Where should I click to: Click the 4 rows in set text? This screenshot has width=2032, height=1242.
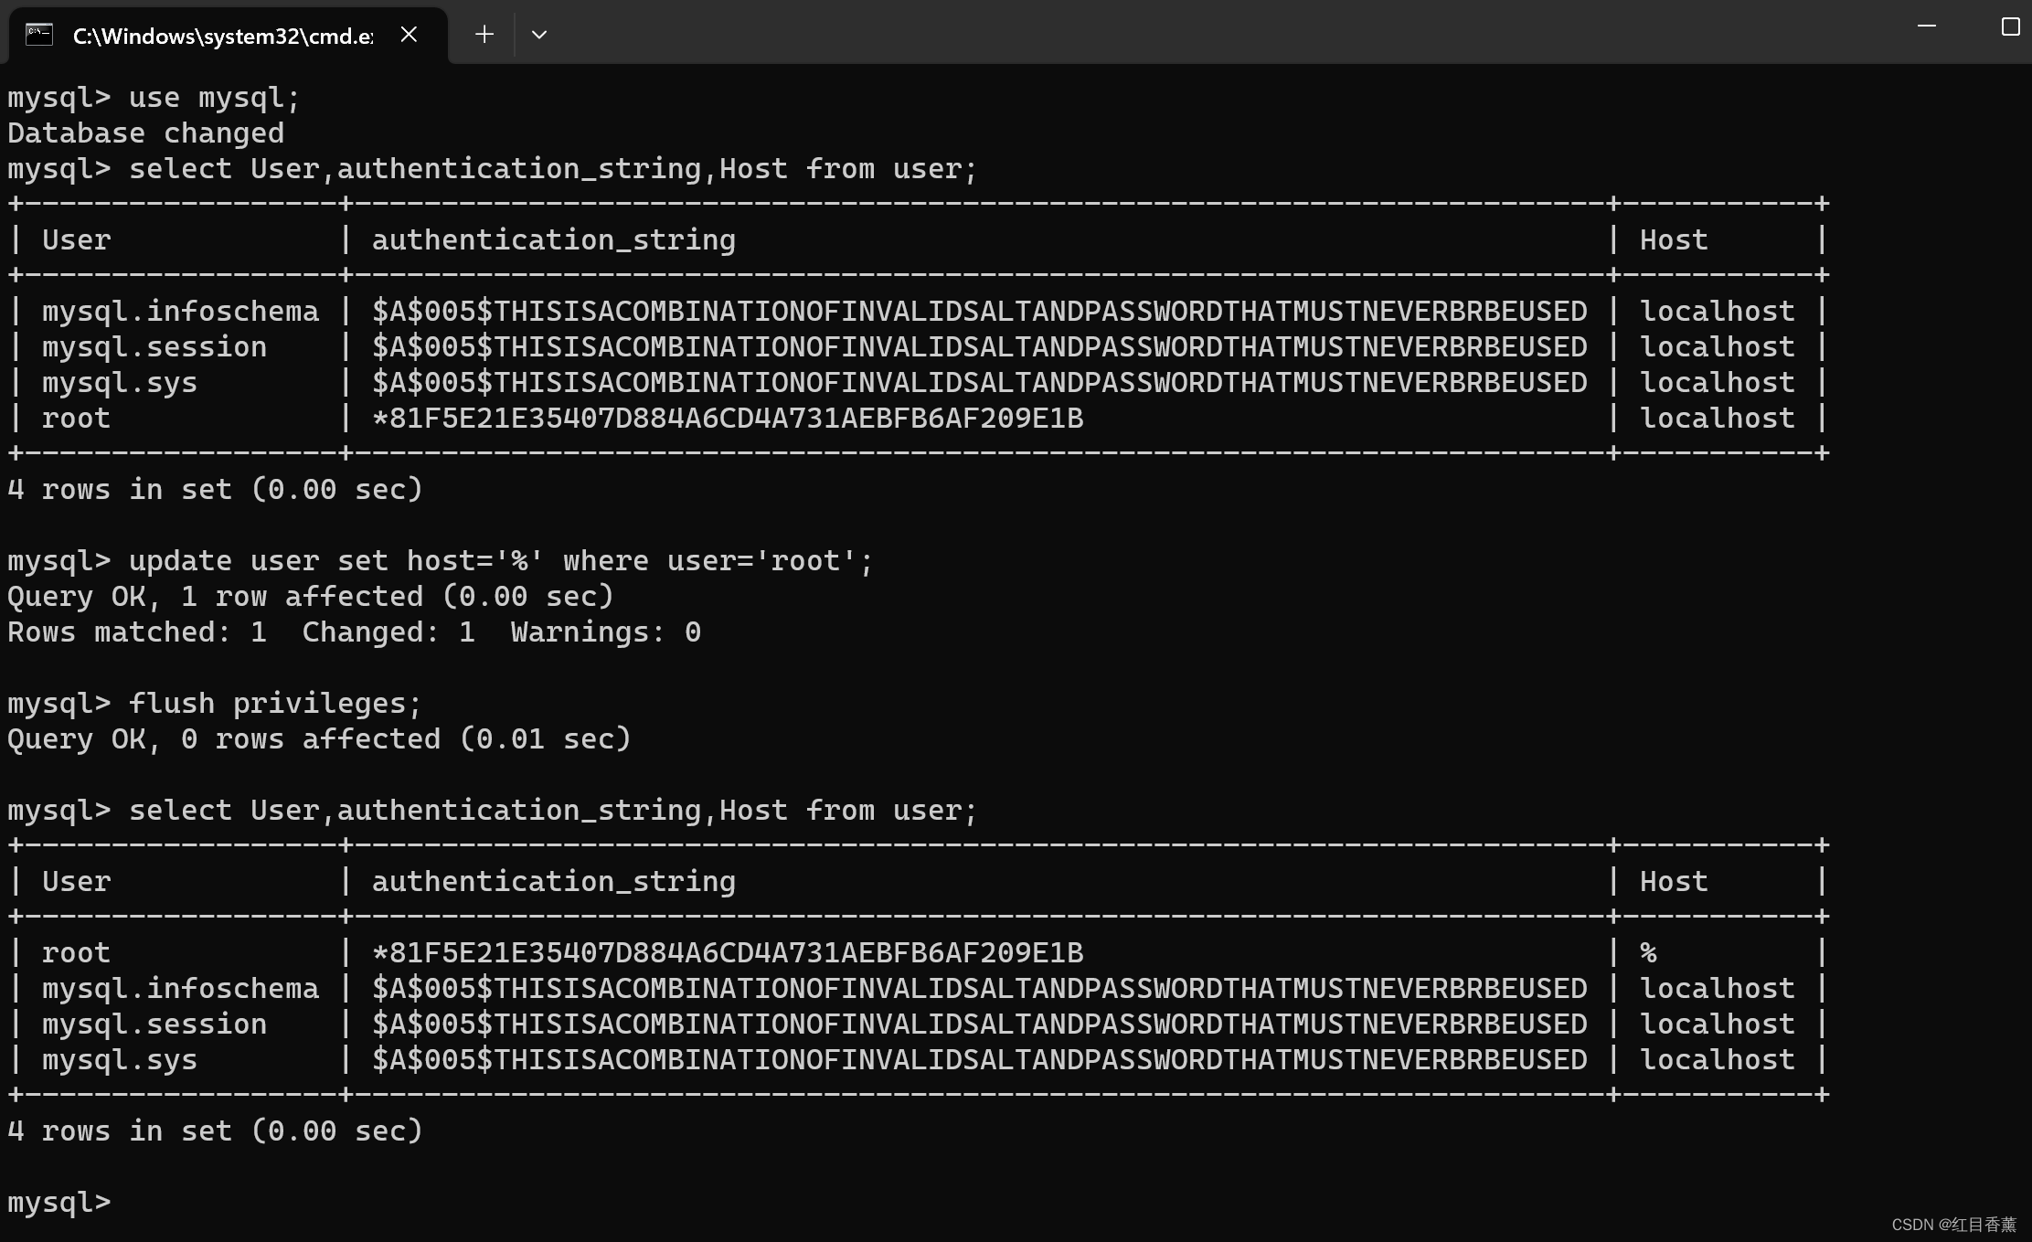click(x=216, y=489)
